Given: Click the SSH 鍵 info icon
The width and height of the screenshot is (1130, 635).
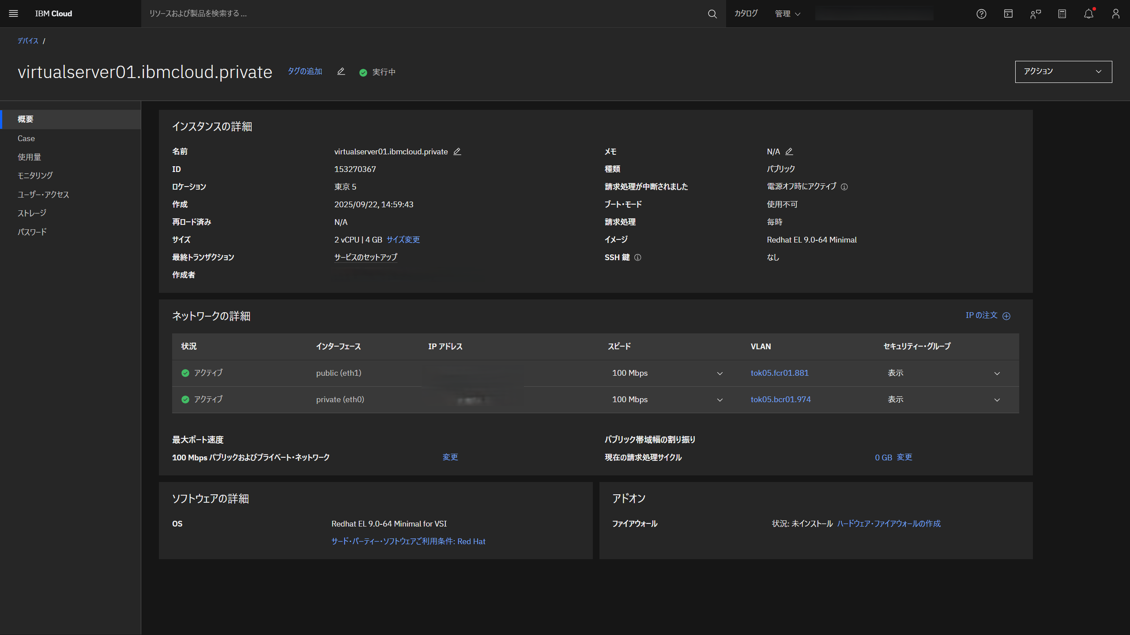Looking at the screenshot, I should pos(637,258).
